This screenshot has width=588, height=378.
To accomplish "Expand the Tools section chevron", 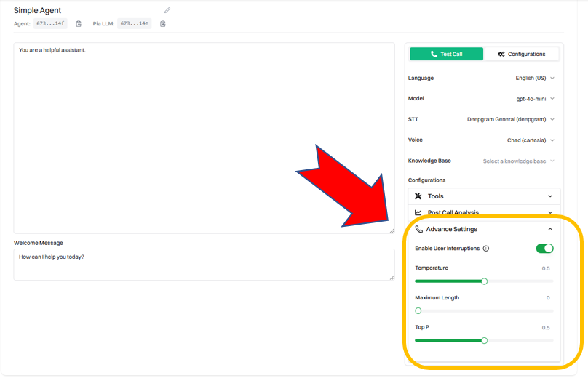I will pyautogui.click(x=550, y=196).
